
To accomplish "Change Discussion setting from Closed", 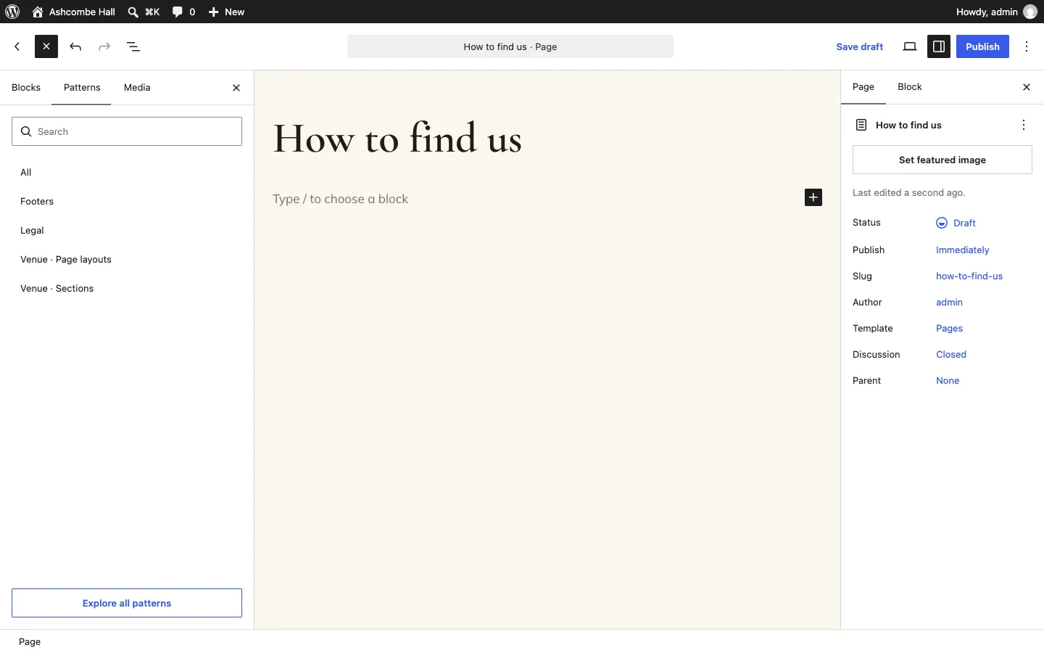I will click(951, 355).
